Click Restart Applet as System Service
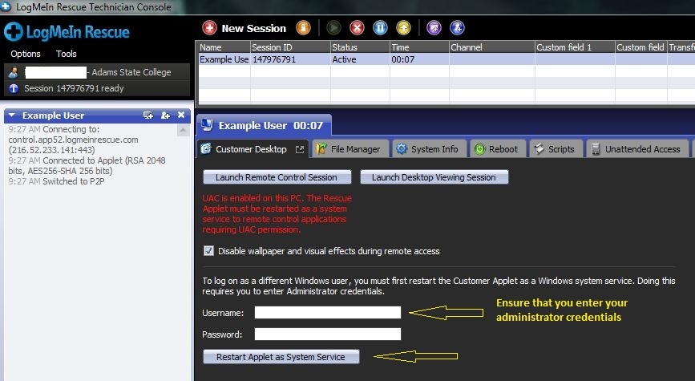The height and width of the screenshot is (381, 695). pyautogui.click(x=281, y=357)
